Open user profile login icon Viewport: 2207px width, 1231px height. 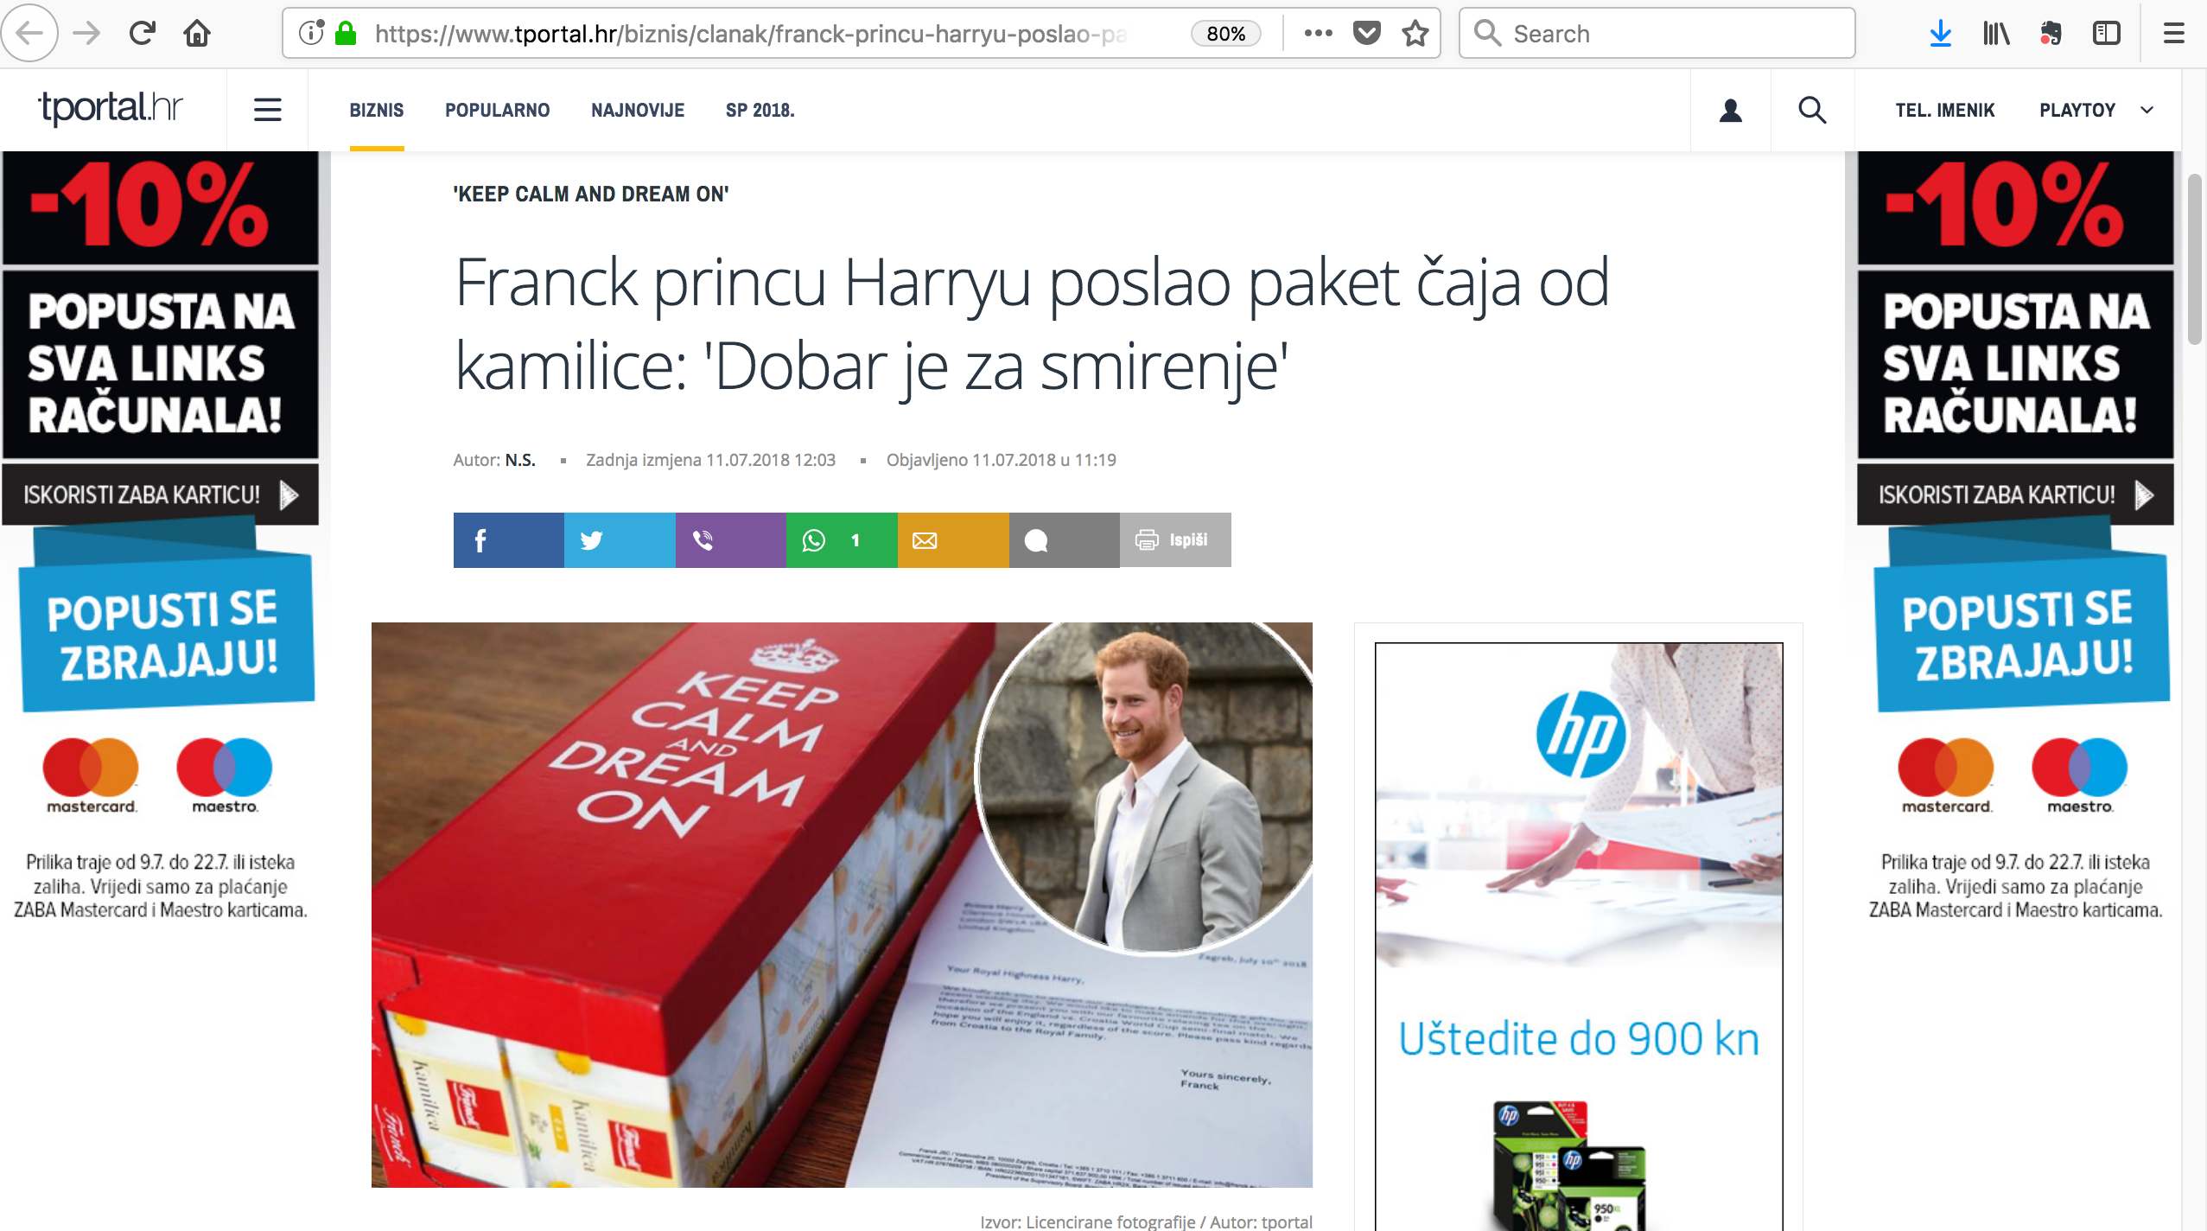(x=1730, y=110)
